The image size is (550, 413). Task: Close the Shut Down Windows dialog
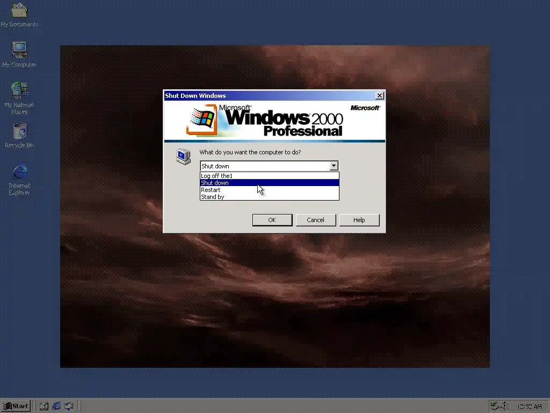[x=380, y=96]
